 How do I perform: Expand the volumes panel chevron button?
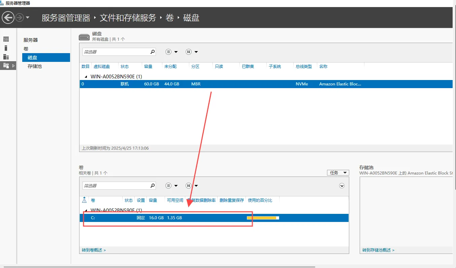[342, 186]
